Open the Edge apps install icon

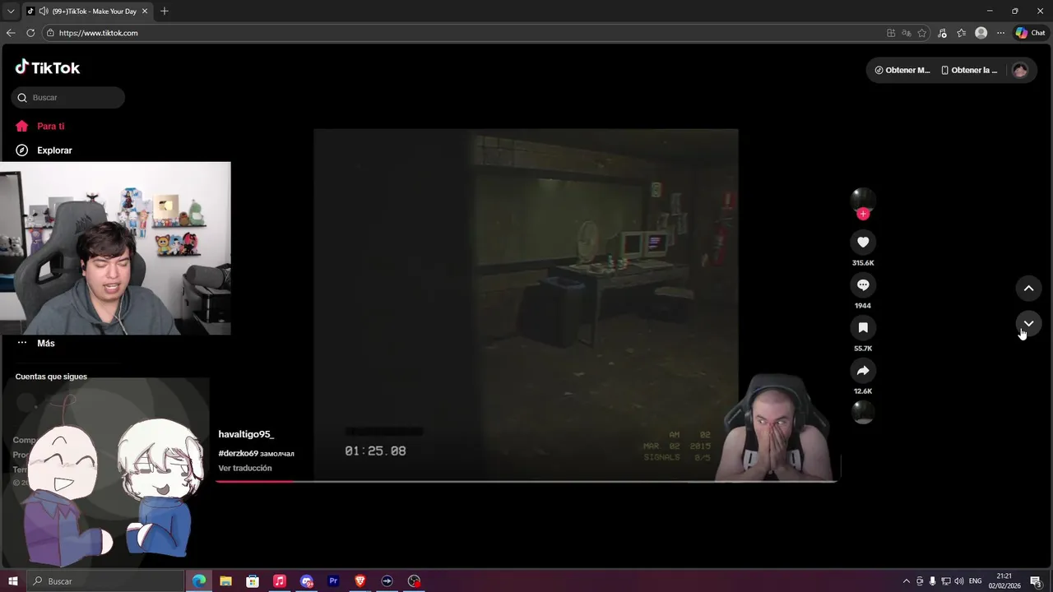(891, 33)
